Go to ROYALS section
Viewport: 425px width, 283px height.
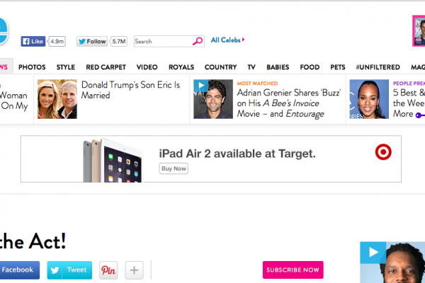point(181,67)
